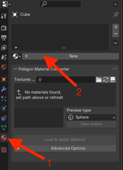Screen dimensions: 123x170
Task: Open the Preview type Sphere dropdown
Action: tap(91, 117)
